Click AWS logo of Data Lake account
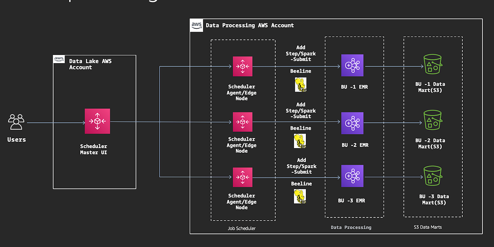Image resolution: width=494 pixels, height=247 pixels. pos(59,59)
